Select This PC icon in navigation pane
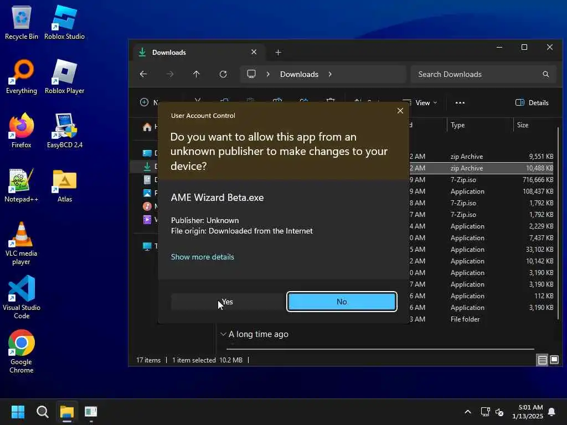Image resolution: width=567 pixels, height=425 pixels. pyautogui.click(x=147, y=246)
